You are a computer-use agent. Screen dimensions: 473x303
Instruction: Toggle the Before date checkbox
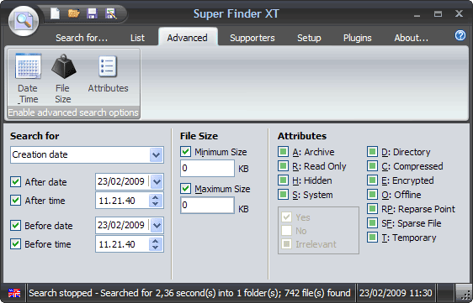click(15, 226)
